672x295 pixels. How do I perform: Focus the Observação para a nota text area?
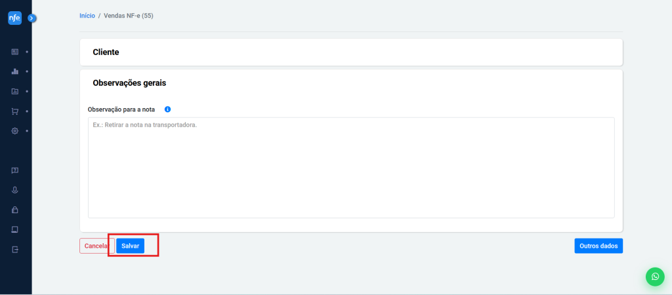[x=350, y=167]
